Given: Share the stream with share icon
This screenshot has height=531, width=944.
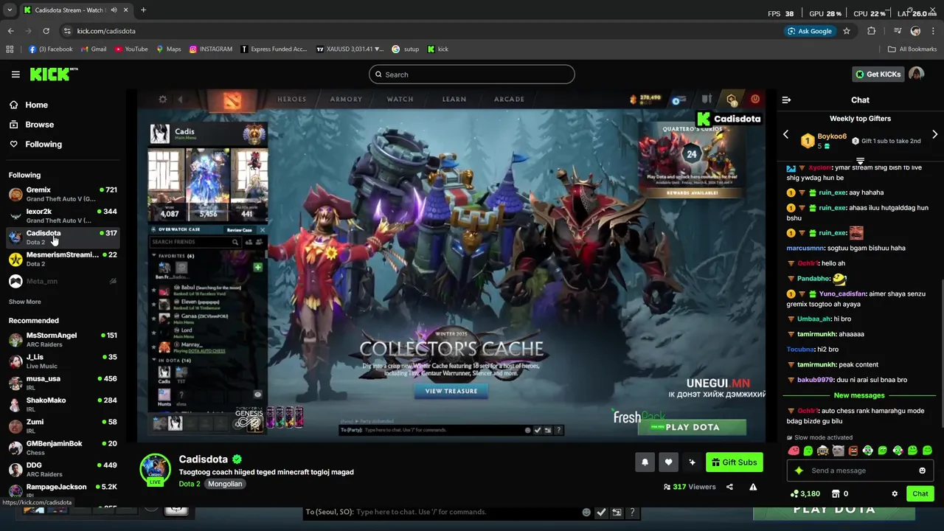Looking at the screenshot, I should pyautogui.click(x=729, y=487).
